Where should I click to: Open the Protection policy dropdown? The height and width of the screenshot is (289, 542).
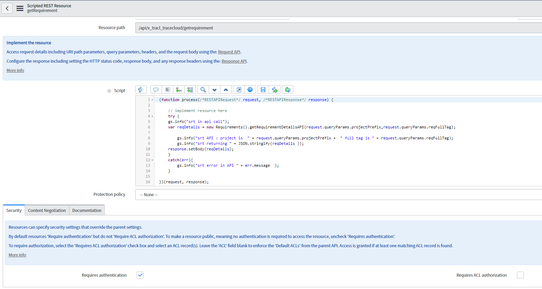point(338,194)
